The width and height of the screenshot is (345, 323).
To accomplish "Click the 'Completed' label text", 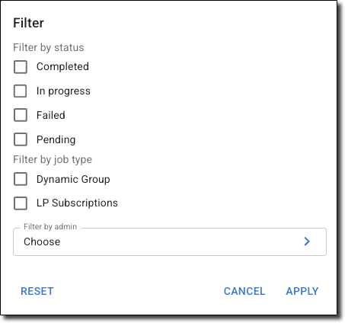I will 62,66.
